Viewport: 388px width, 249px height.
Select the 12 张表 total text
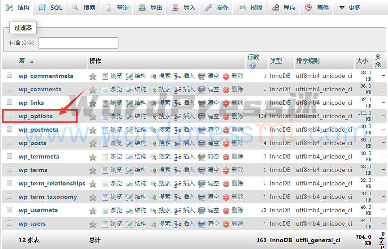click(x=29, y=240)
